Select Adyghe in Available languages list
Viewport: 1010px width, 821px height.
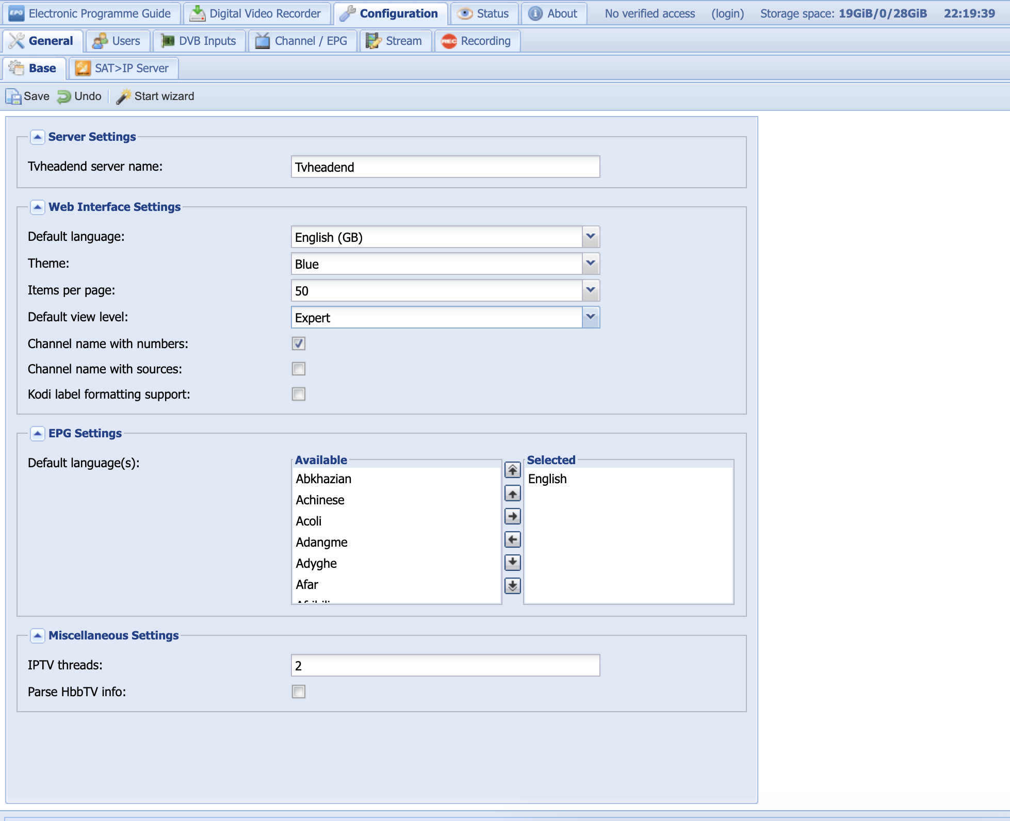[x=316, y=563]
